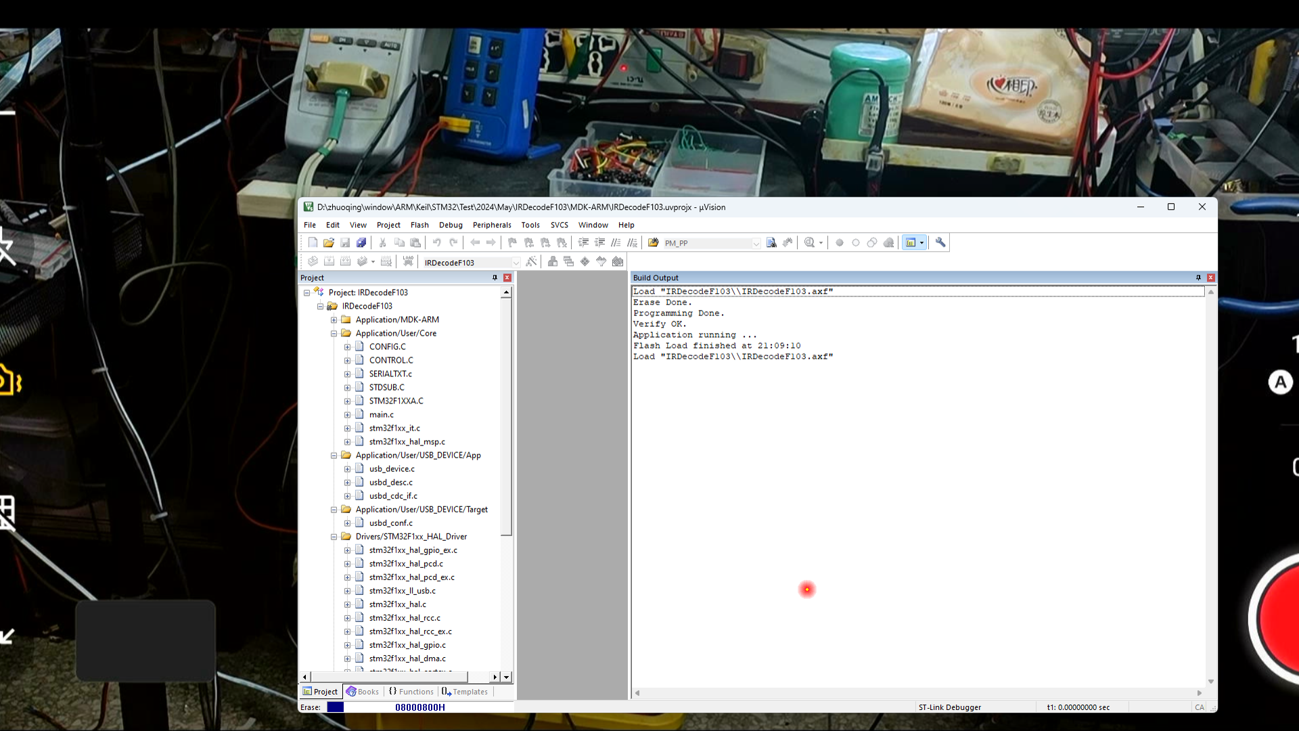Collapse the Application/User/Core folder
This screenshot has width=1299, height=731.
[334, 333]
